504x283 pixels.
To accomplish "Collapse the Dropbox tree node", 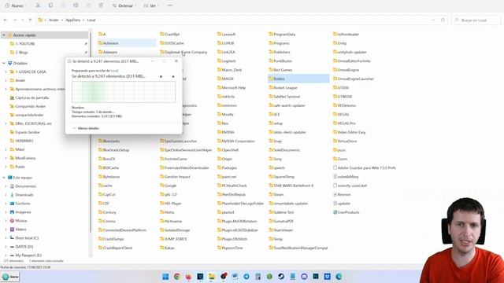I will (x=3, y=63).
